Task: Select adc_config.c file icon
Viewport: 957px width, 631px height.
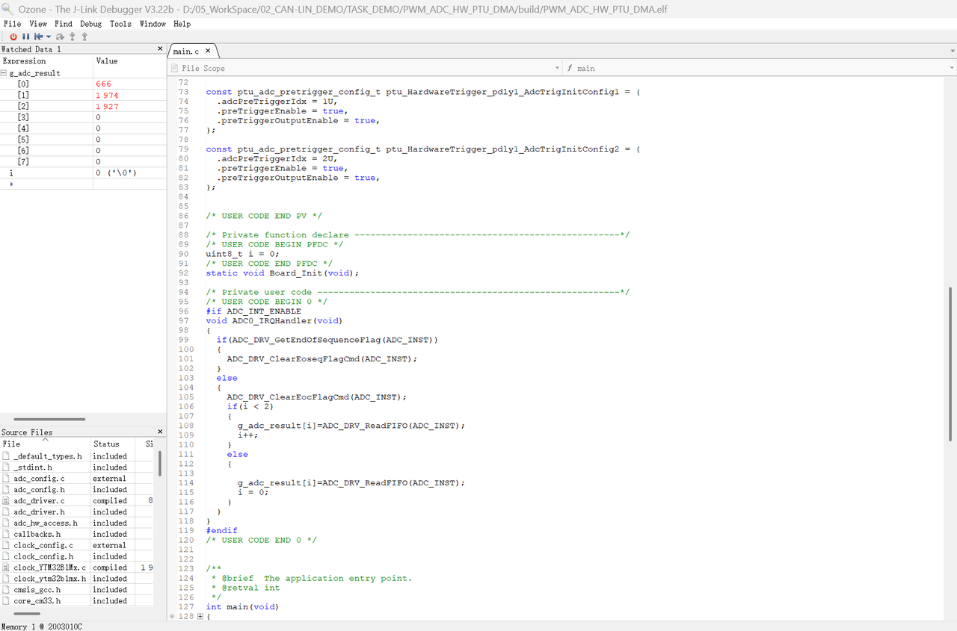Action: [x=6, y=479]
